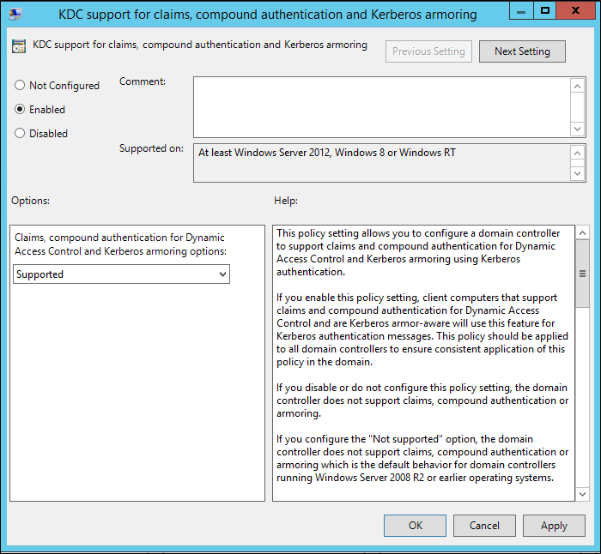Screen dimensions: 601x554
Task: Click Supported on box scroll up arrow
Action: pos(577,154)
